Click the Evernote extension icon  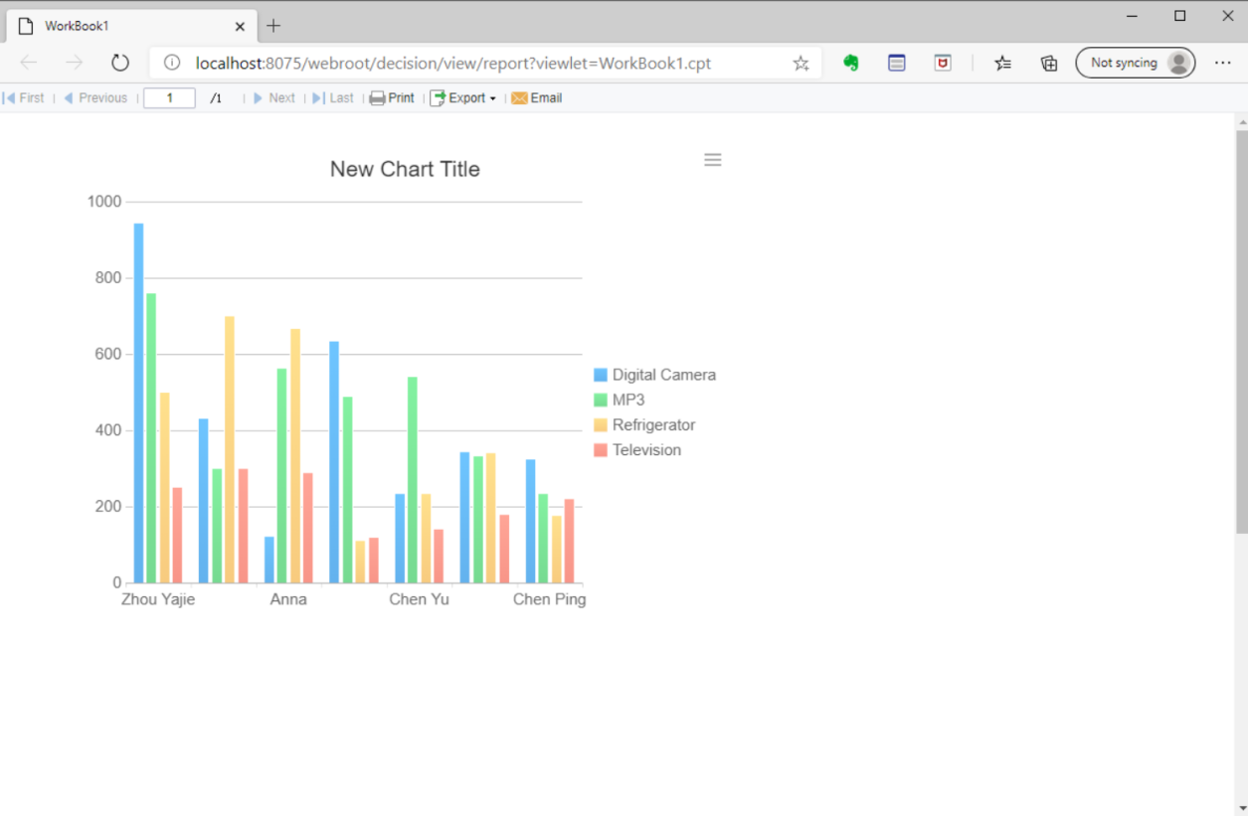(850, 62)
